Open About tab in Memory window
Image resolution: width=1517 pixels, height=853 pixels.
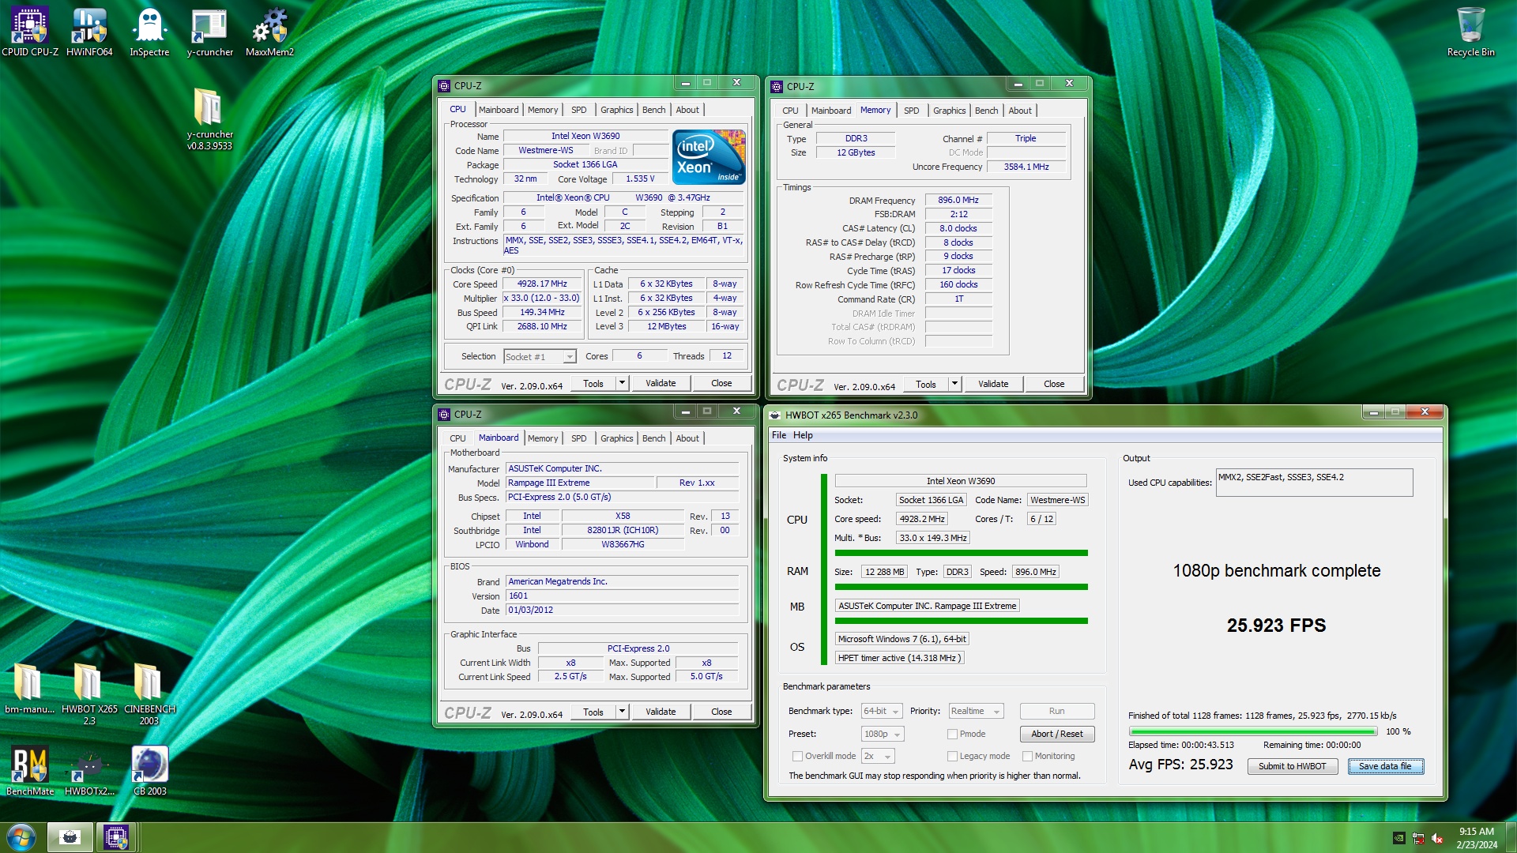coord(1020,111)
